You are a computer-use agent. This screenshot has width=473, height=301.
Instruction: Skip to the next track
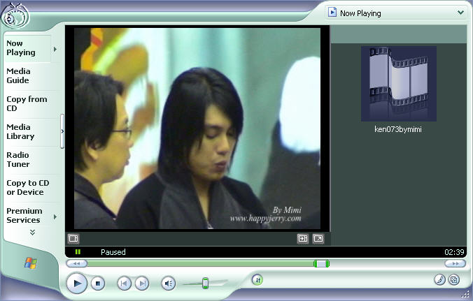142,284
